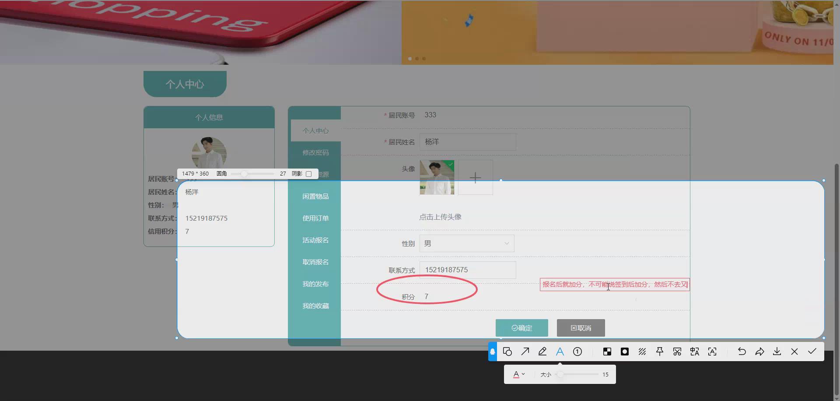Click the 15219187575 number in 个人信息 panel
Image resolution: width=840 pixels, height=401 pixels.
[206, 218]
